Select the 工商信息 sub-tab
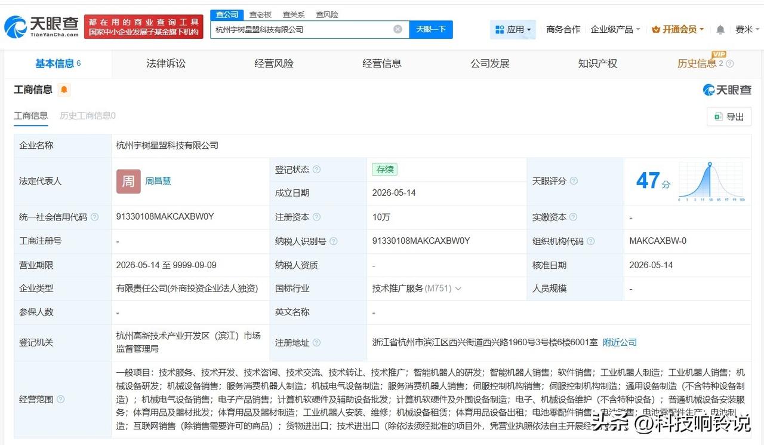Screen dimensions: 764x445 (31, 116)
